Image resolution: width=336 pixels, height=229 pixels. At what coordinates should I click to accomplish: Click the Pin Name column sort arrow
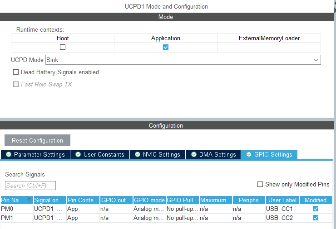(30, 200)
